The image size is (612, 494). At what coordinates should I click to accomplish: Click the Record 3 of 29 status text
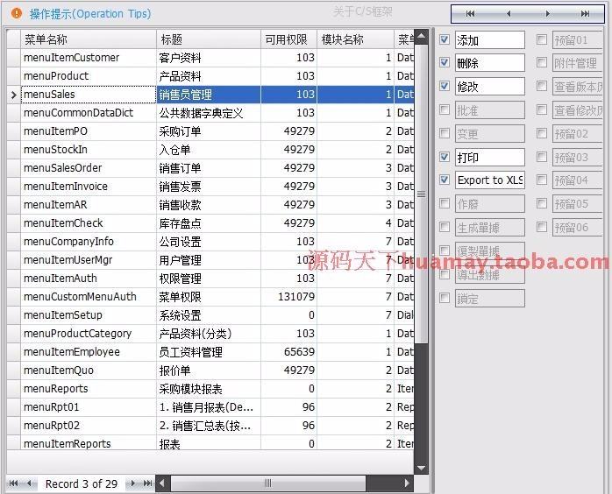[82, 483]
